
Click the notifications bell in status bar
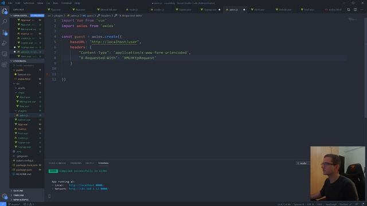click(363, 204)
